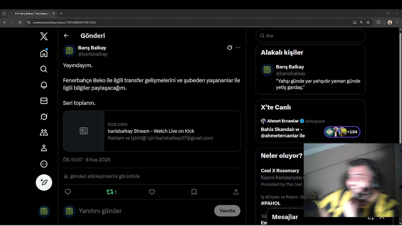The height and width of the screenshot is (226, 402).
Task: Open the X logo home link
Action: tap(44, 36)
